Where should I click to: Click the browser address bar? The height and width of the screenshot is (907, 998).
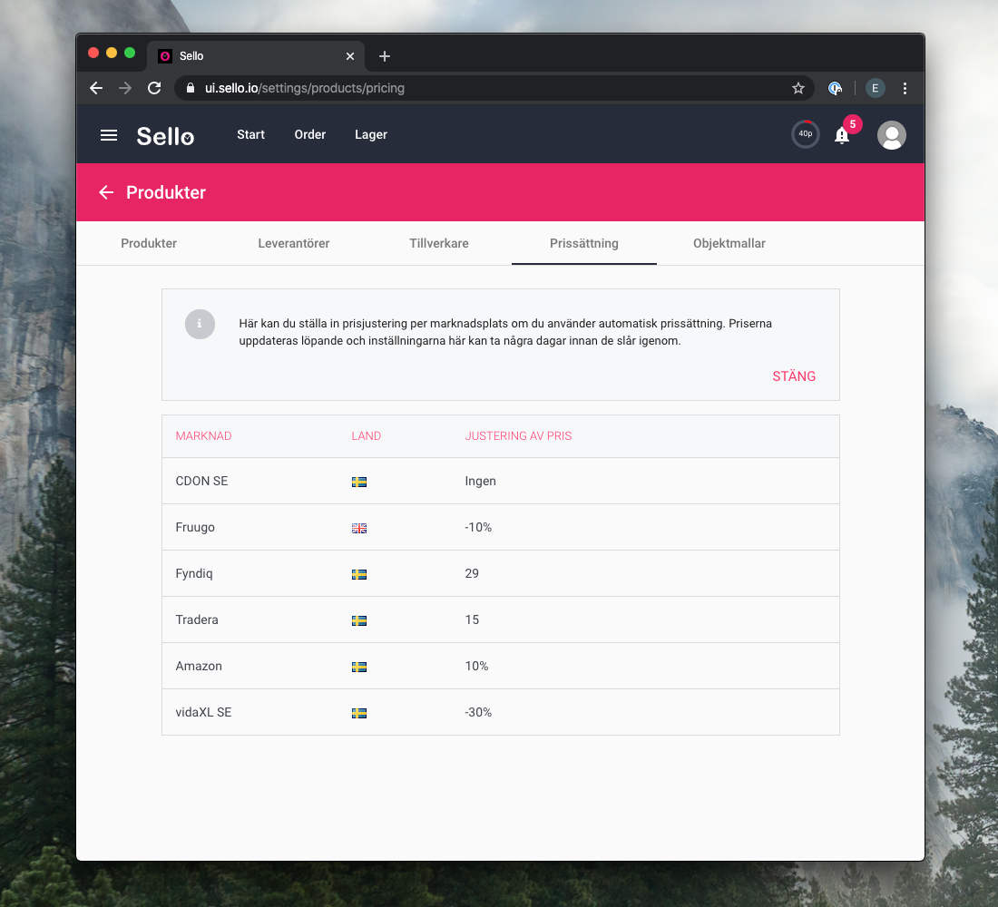494,88
